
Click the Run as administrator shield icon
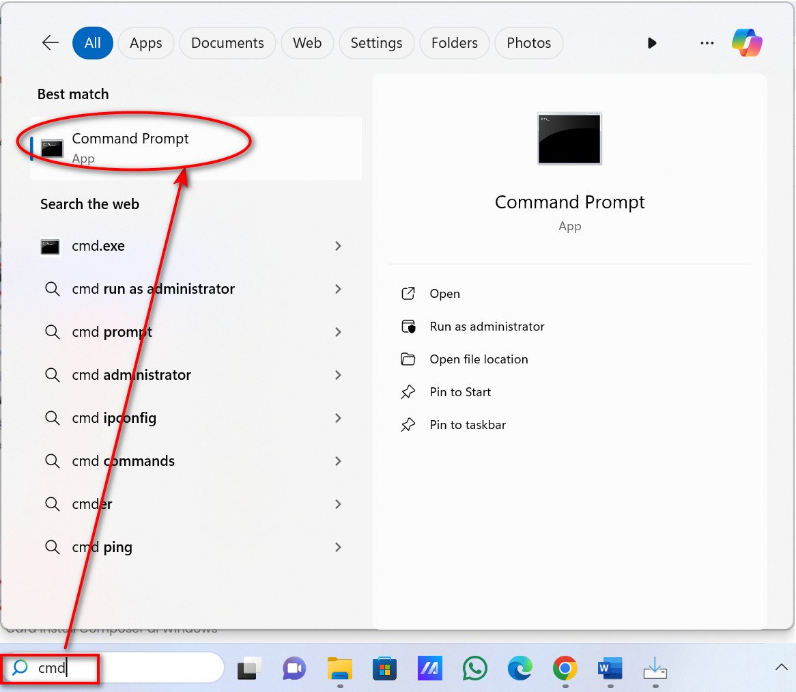(408, 326)
